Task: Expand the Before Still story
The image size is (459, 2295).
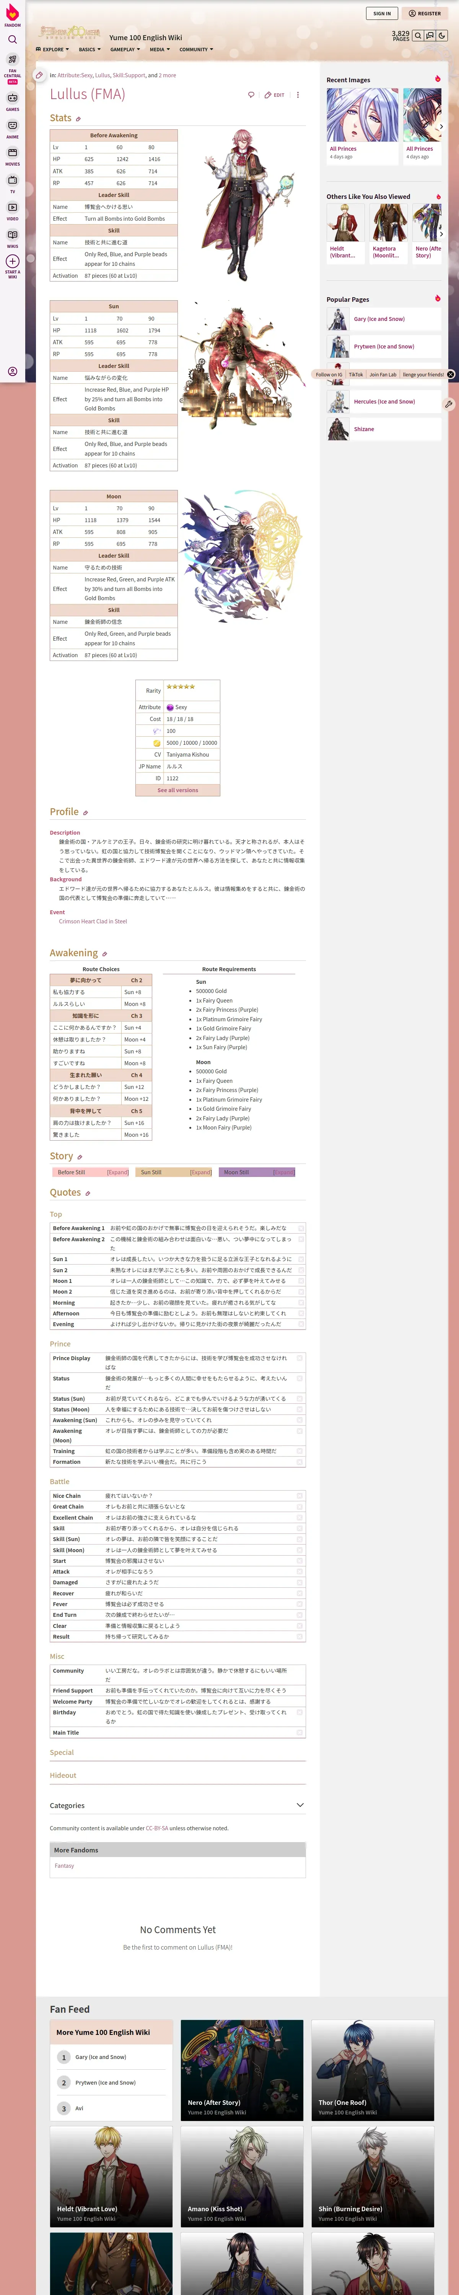Action: 118,1172
